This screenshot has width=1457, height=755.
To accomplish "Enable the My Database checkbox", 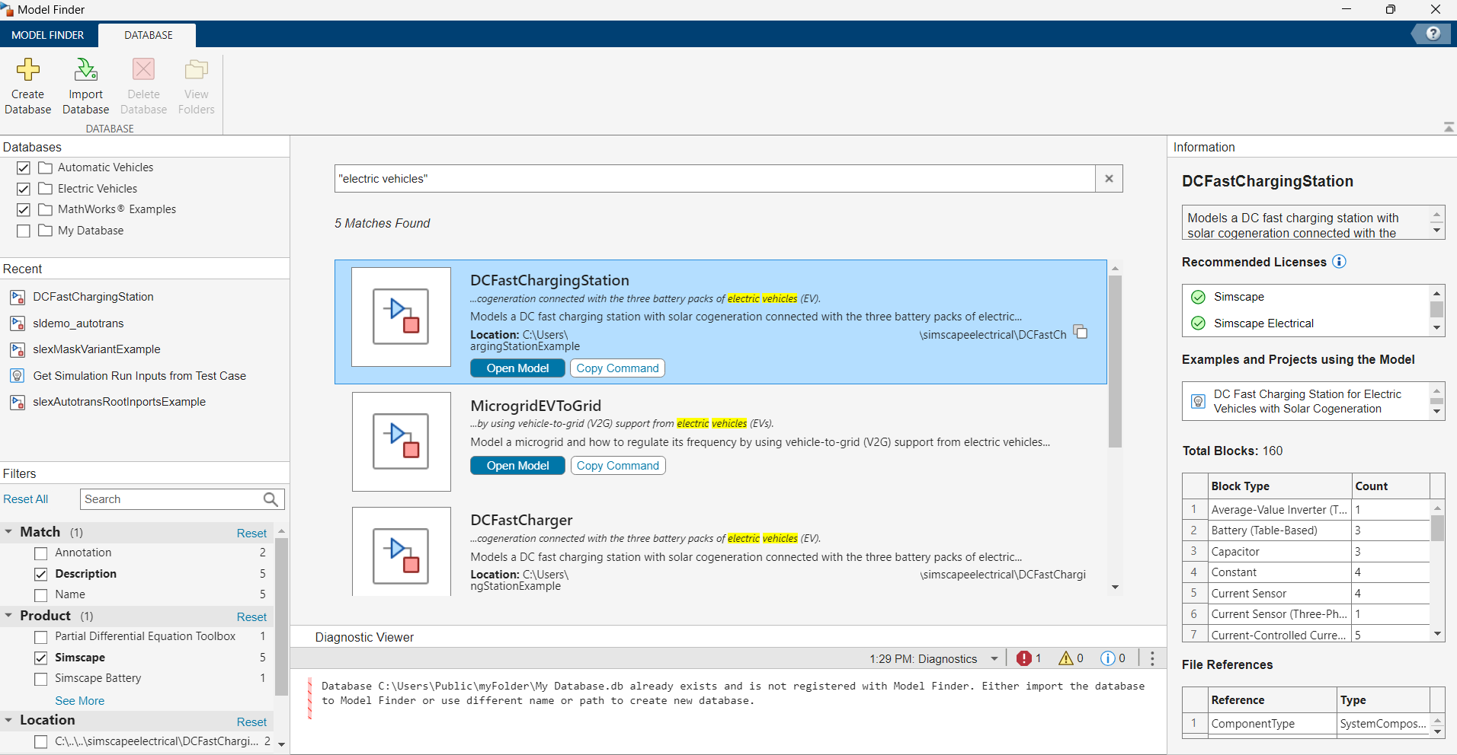I will (x=24, y=231).
